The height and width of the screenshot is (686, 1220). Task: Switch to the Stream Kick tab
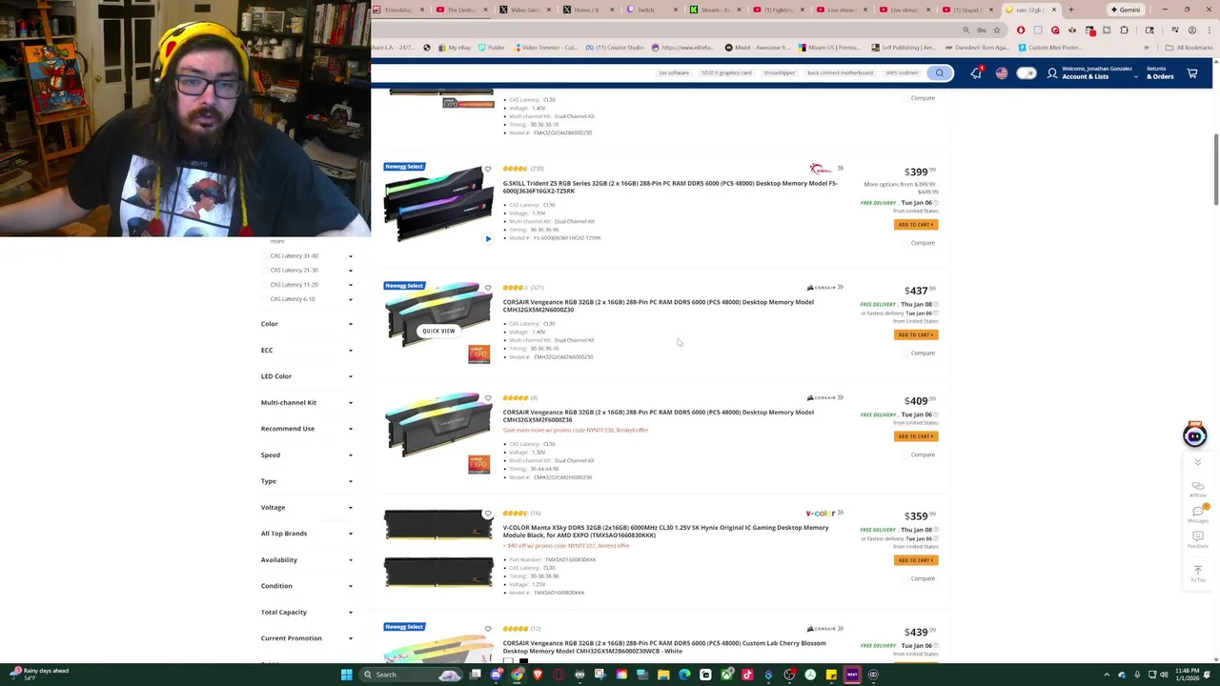713,10
